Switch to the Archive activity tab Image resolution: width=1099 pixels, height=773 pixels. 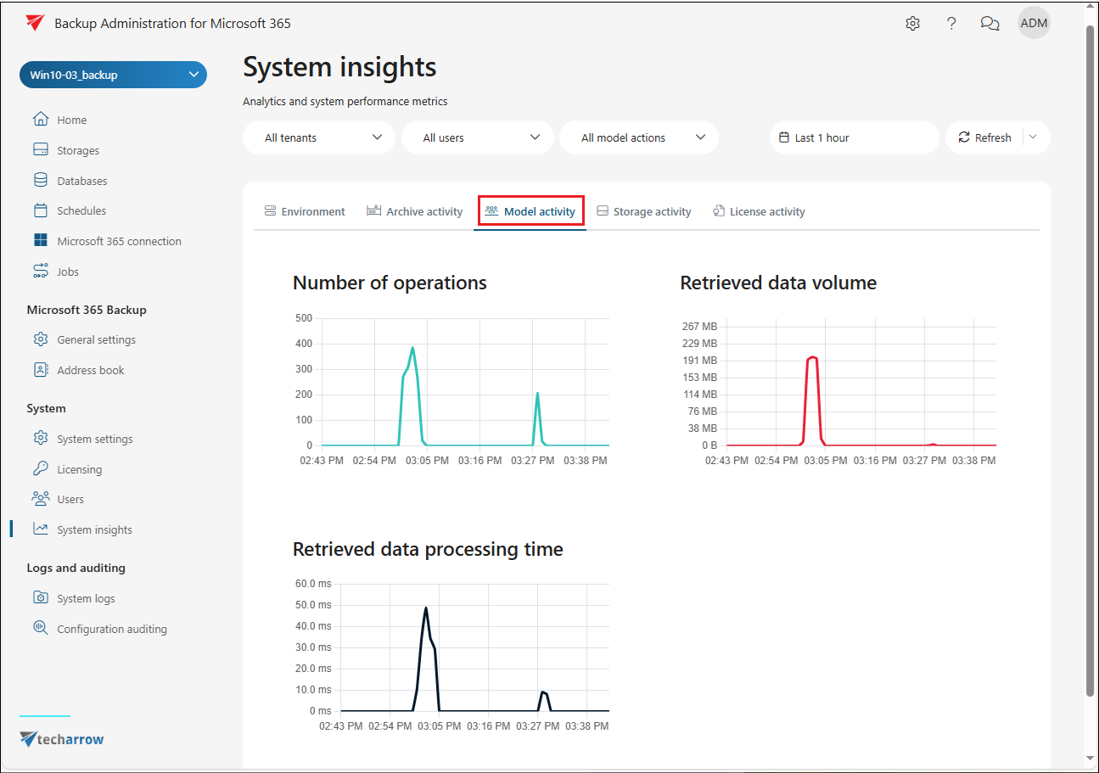tap(415, 211)
